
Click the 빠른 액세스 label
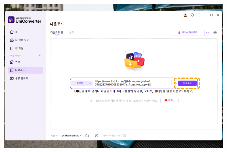click(x=16, y=55)
